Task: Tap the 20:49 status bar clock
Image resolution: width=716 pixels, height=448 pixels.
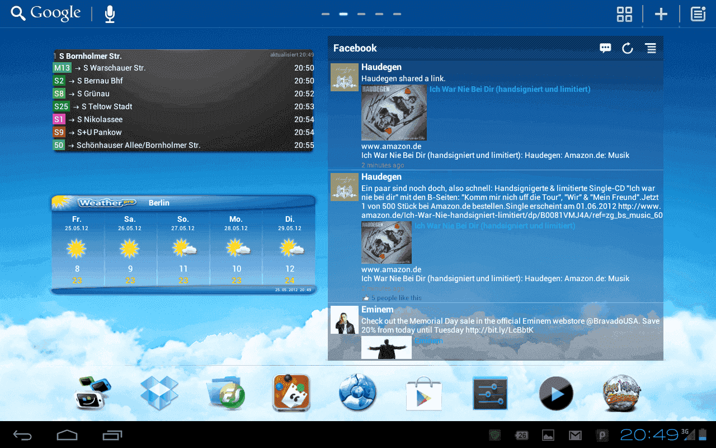Action: coord(649,435)
